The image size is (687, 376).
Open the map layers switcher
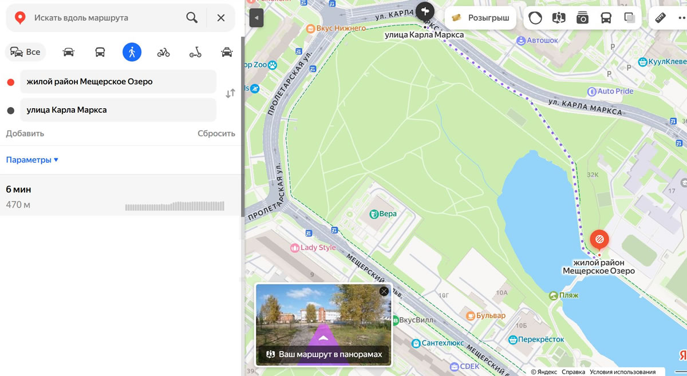click(x=630, y=18)
